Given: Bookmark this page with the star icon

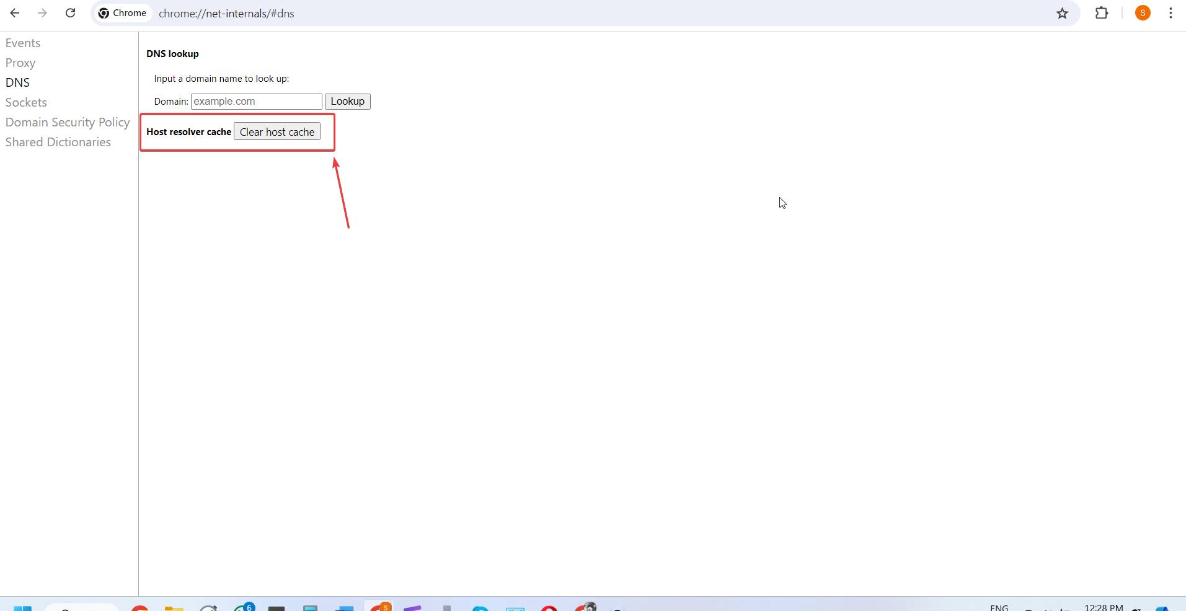Looking at the screenshot, I should pyautogui.click(x=1062, y=13).
